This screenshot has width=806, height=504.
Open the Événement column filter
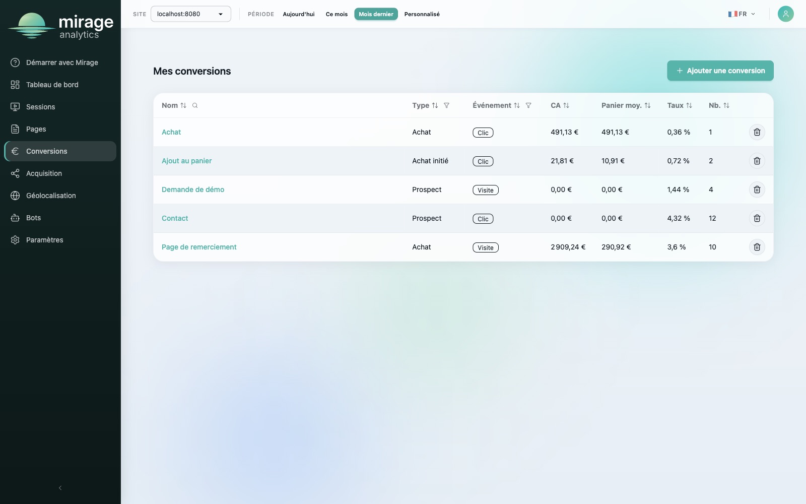point(528,105)
